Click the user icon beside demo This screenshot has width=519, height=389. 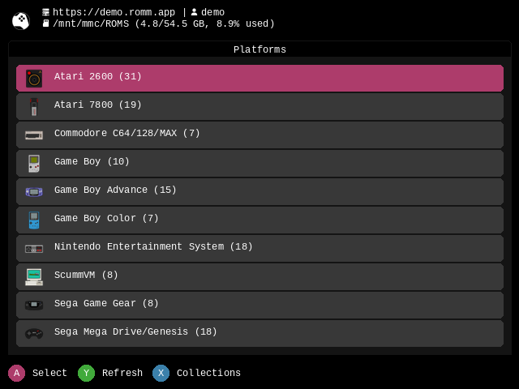195,12
